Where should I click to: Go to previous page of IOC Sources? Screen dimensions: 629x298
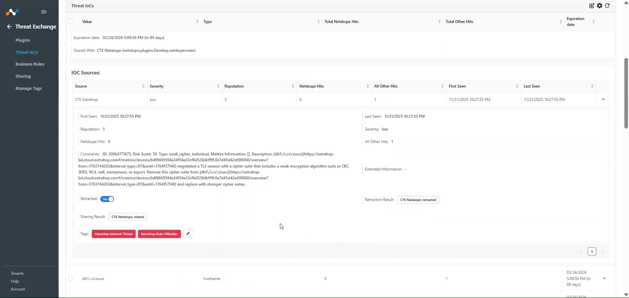pos(581,252)
